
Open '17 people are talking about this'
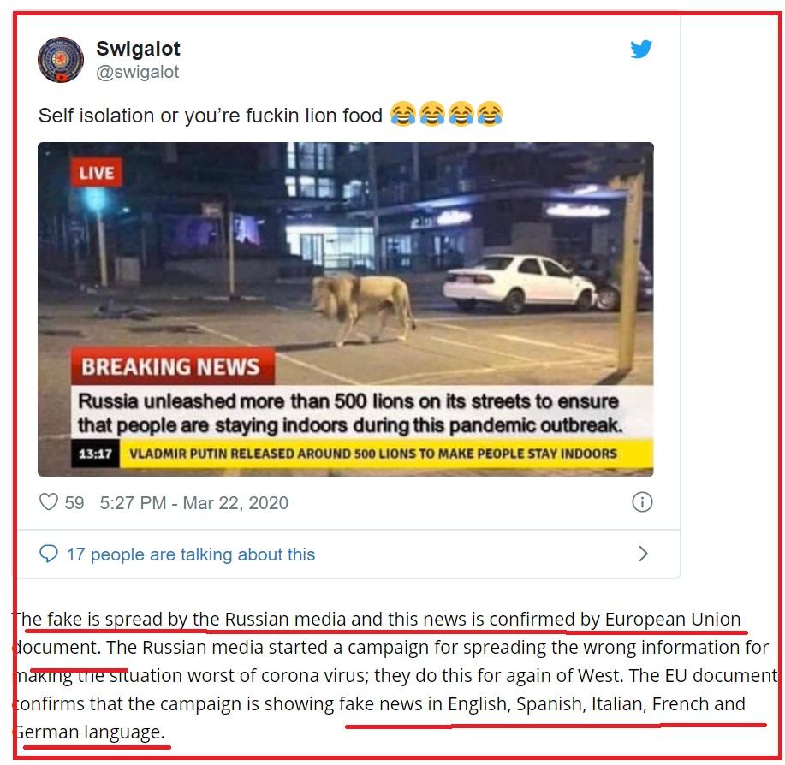click(191, 554)
